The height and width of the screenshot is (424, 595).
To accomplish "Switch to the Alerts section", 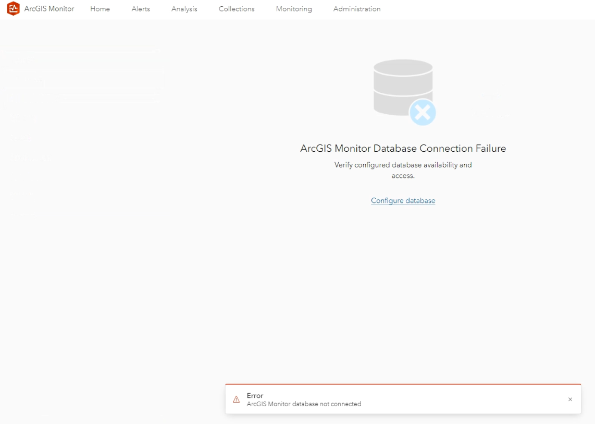I will tap(140, 9).
